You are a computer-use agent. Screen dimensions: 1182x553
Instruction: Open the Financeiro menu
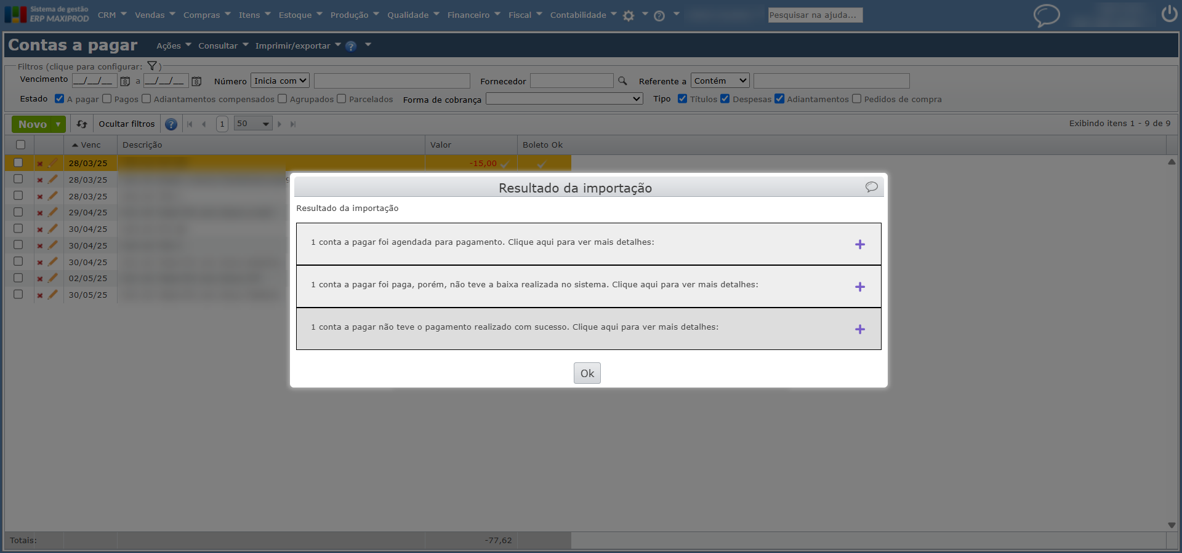[x=474, y=15]
